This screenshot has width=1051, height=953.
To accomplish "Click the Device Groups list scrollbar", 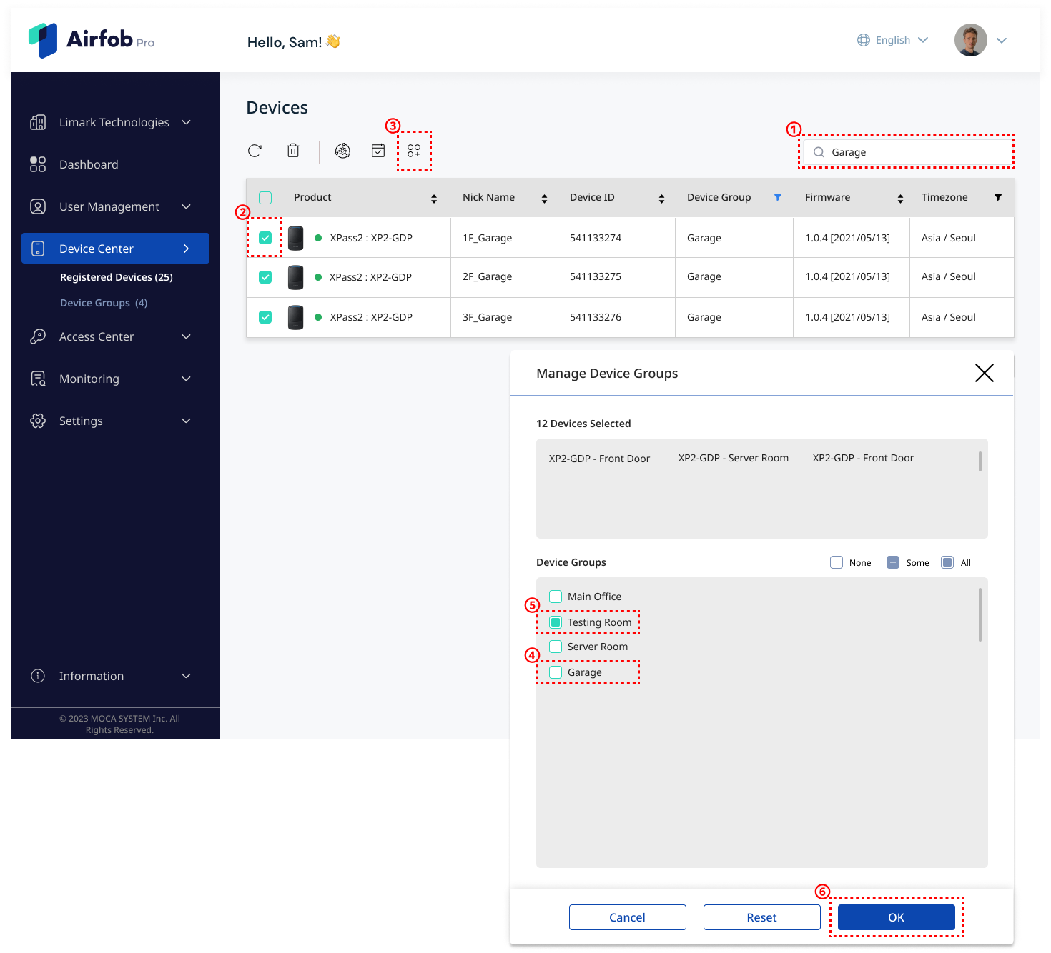I will coord(980,614).
